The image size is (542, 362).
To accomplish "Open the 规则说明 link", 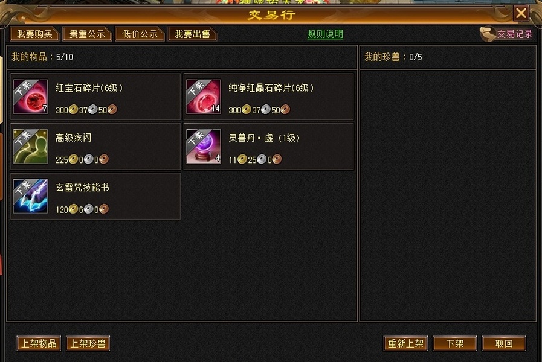I will 325,34.
